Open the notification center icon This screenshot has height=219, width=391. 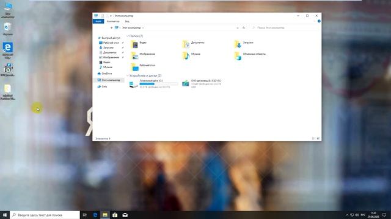click(384, 215)
